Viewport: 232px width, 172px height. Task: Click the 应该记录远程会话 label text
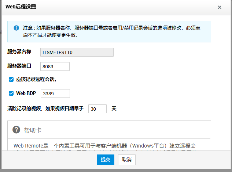pyautogui.click(x=36, y=79)
